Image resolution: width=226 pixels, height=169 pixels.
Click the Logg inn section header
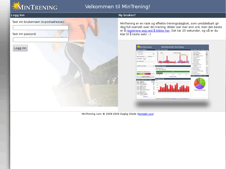tap(18, 15)
